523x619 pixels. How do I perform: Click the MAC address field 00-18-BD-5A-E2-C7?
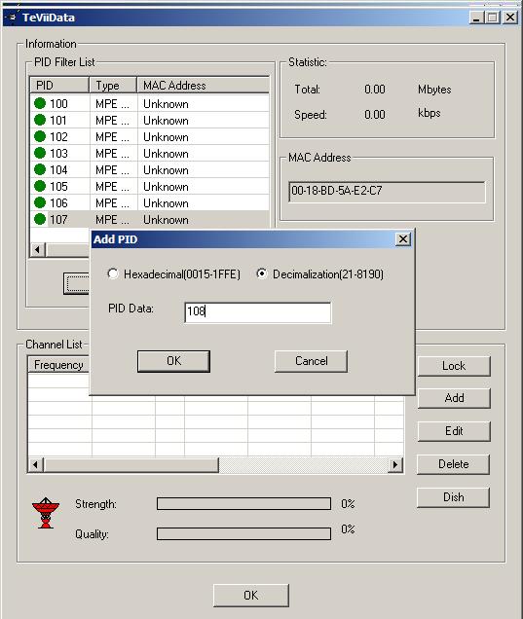coord(387,192)
